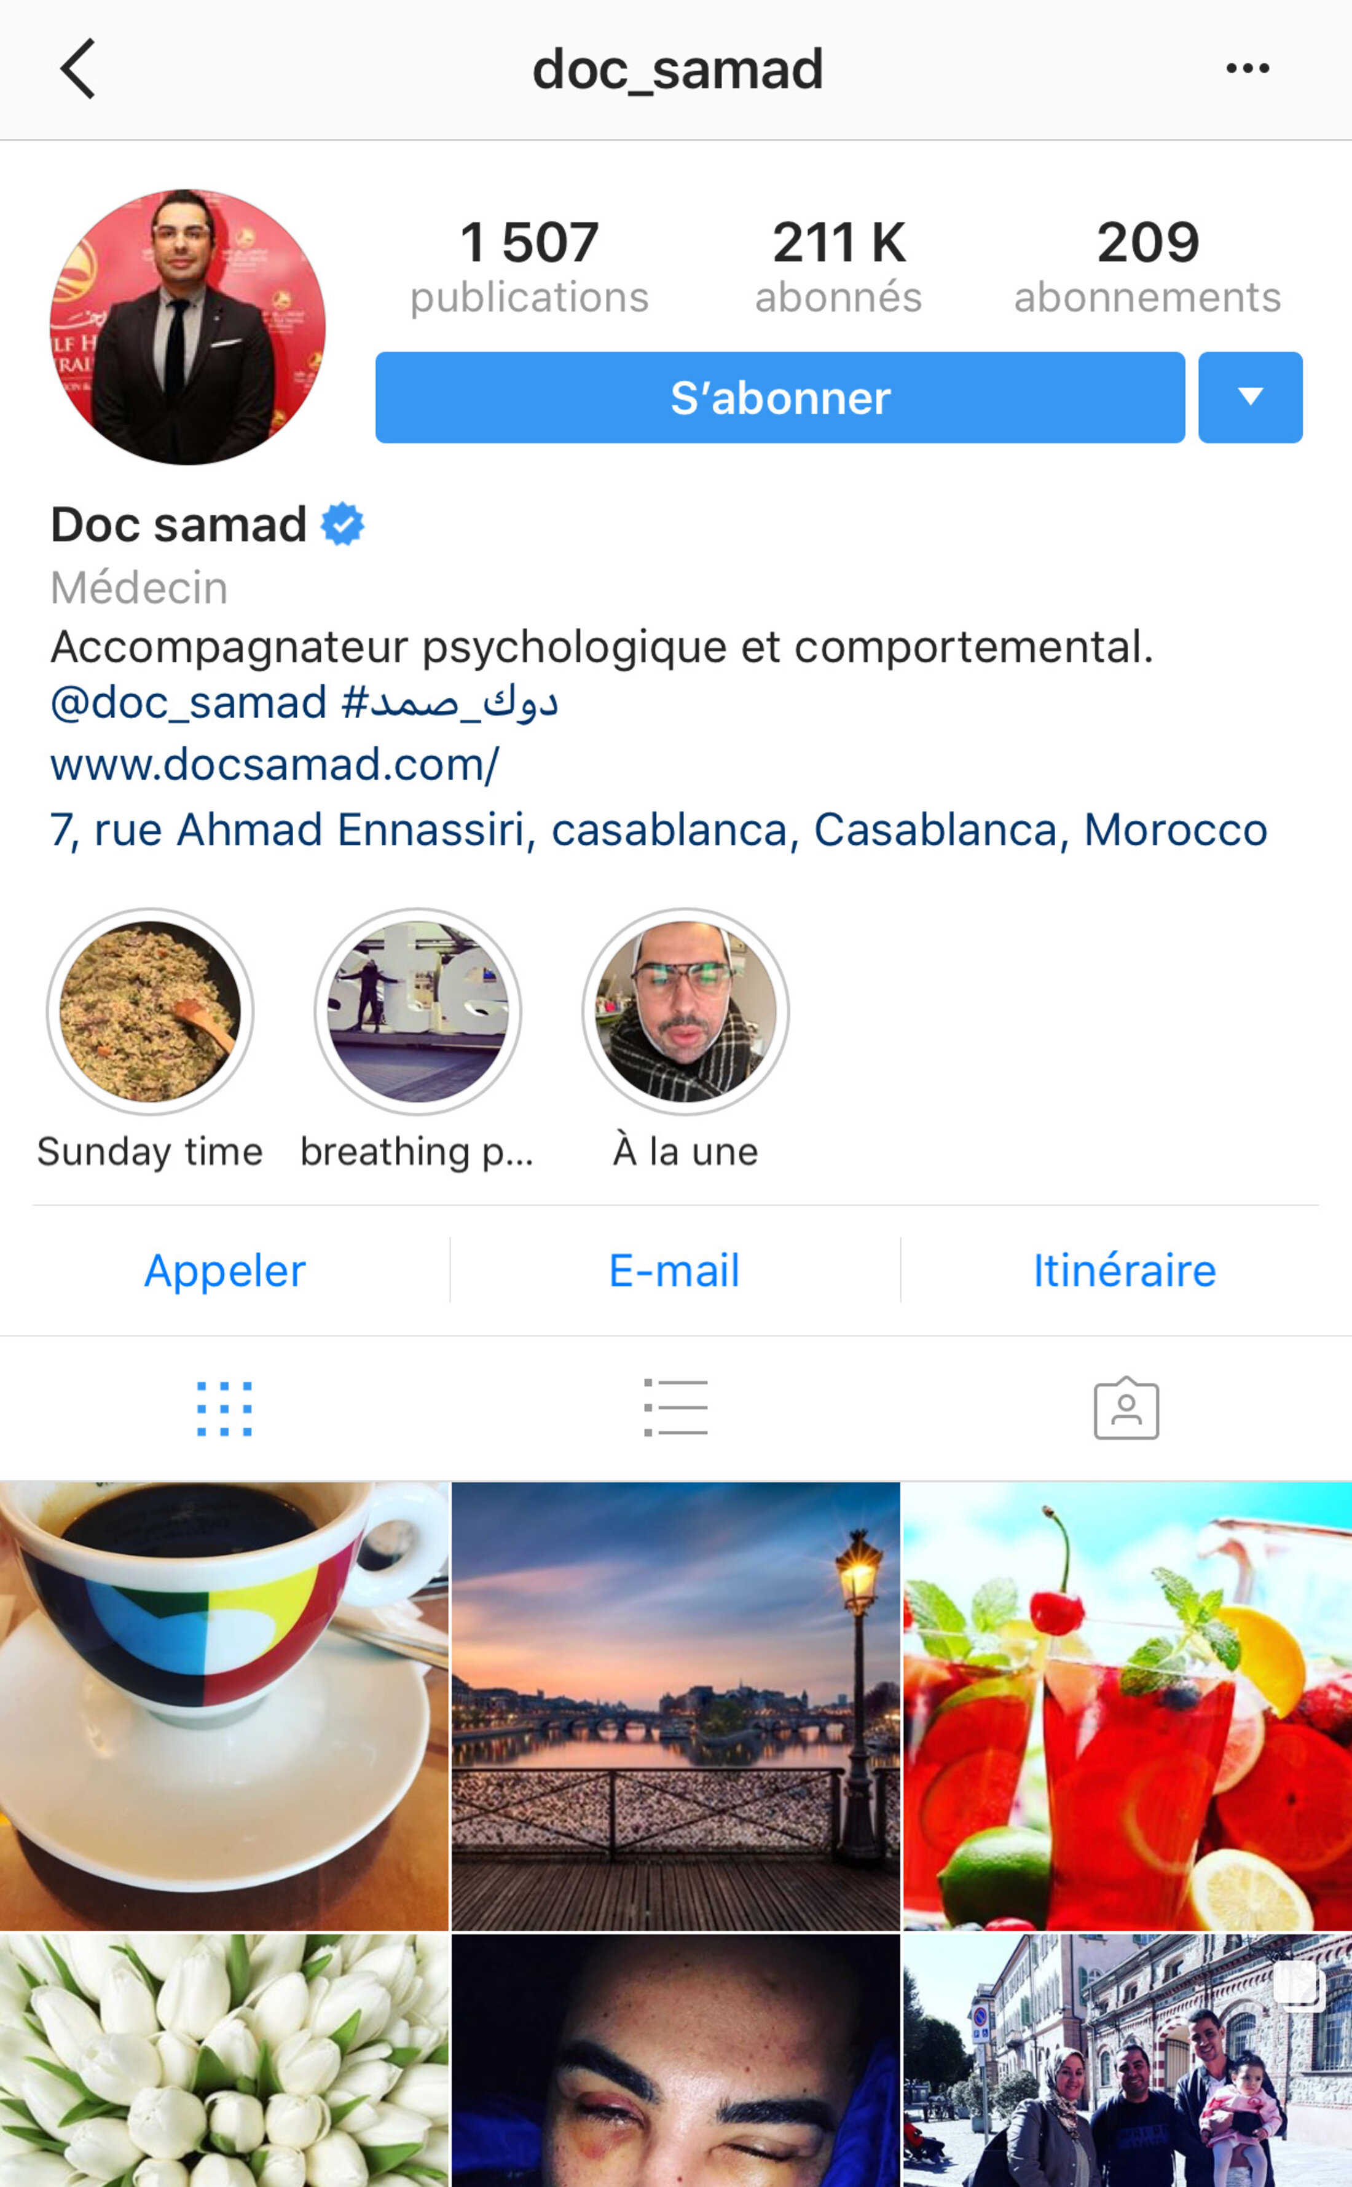Open tagged photos icon
Viewport: 1352px width, 2187px height.
point(1126,1408)
